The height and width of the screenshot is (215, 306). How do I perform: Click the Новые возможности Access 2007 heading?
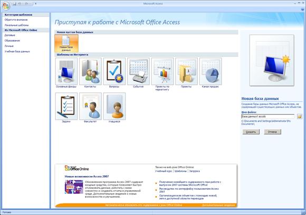pos(87,177)
